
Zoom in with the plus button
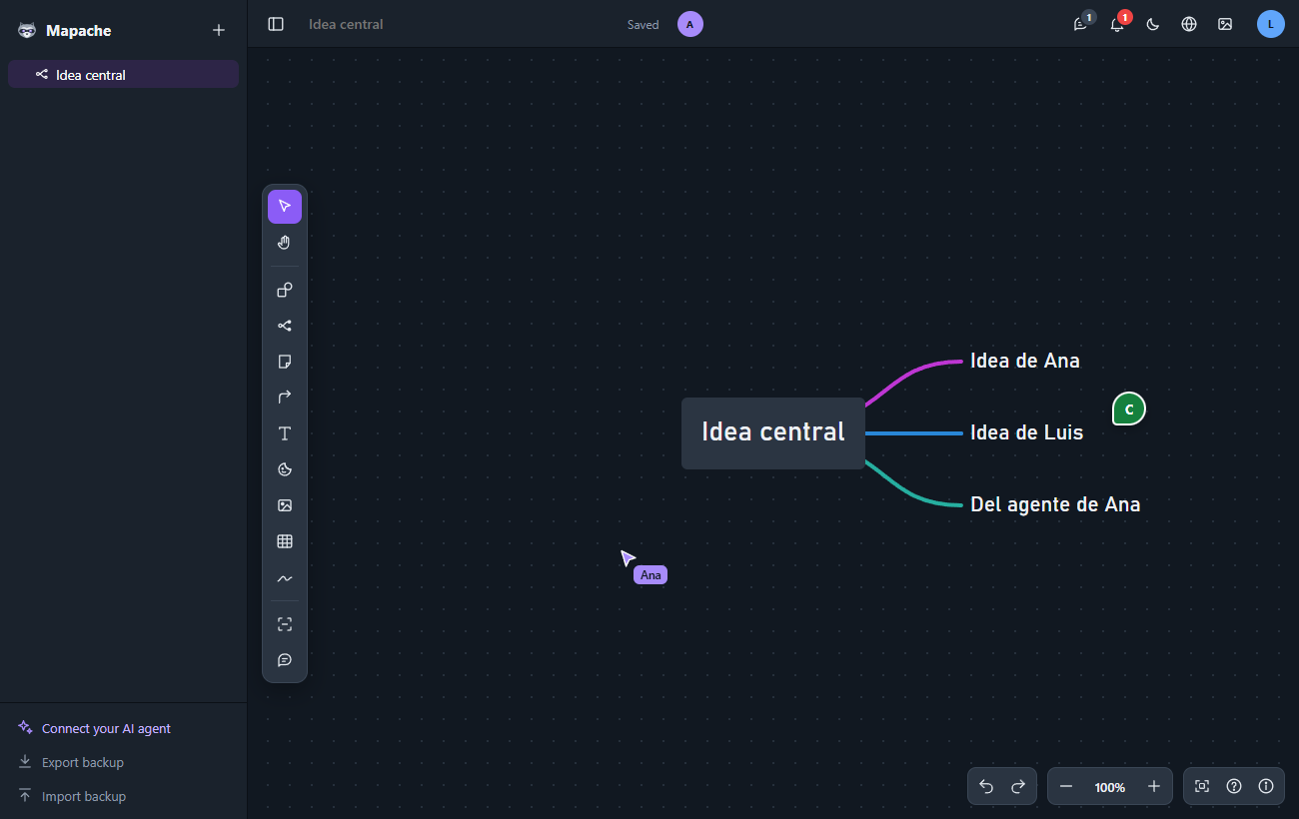[x=1154, y=786]
